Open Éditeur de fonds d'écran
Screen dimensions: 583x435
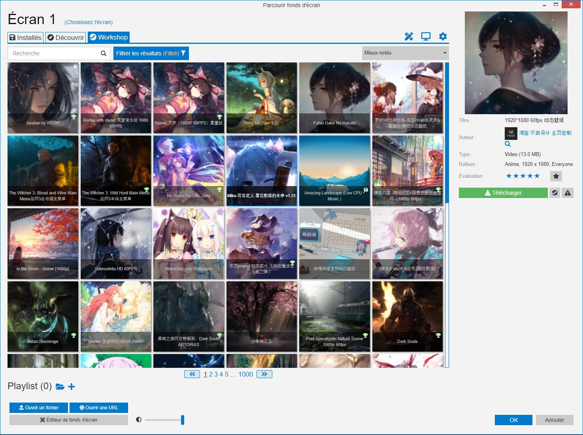coord(69,420)
